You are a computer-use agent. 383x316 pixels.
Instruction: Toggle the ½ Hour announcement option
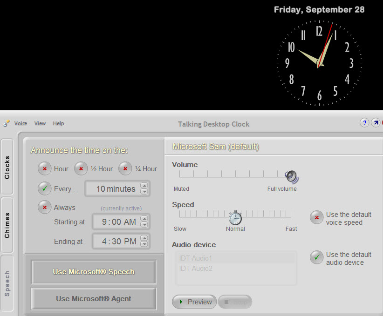click(81, 168)
